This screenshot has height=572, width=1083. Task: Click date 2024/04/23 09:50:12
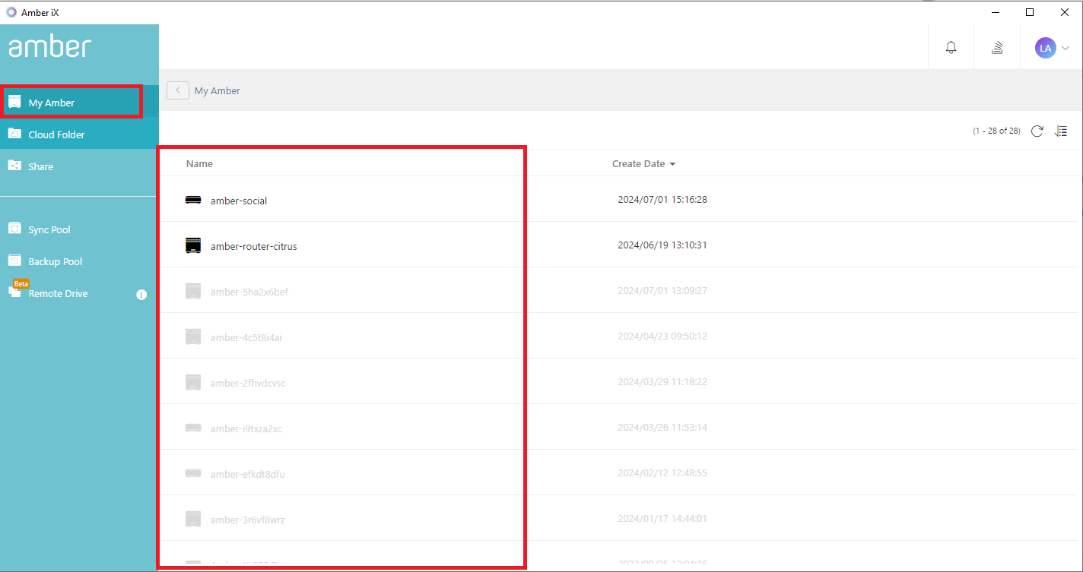pyautogui.click(x=662, y=337)
